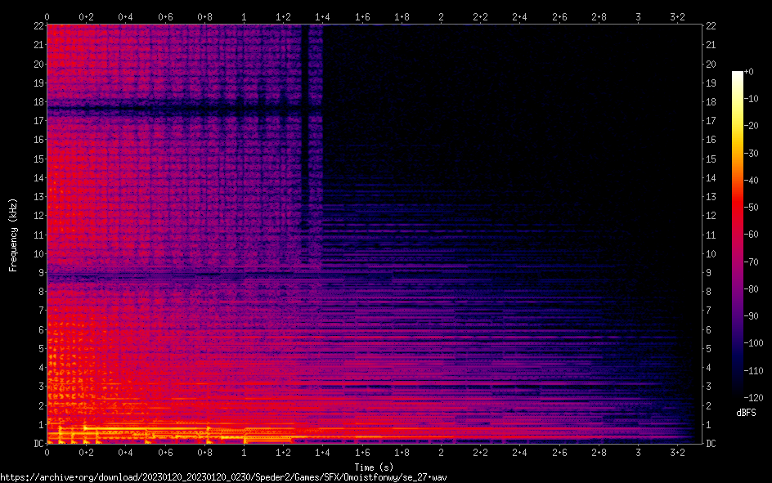Click the '2' second tick on the bottom time axis
Screen dimensions: 772x483
441,453
